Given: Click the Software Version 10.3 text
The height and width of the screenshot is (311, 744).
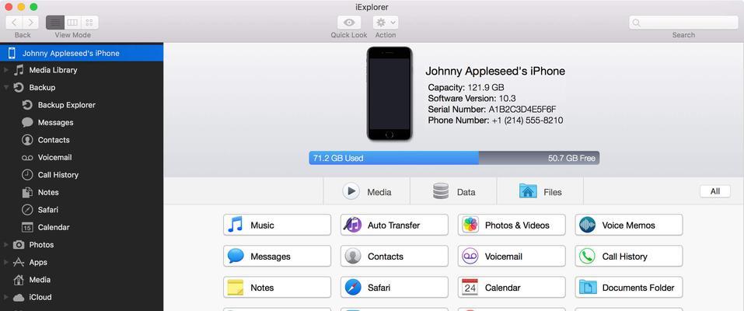Looking at the screenshot, I should coord(472,99).
